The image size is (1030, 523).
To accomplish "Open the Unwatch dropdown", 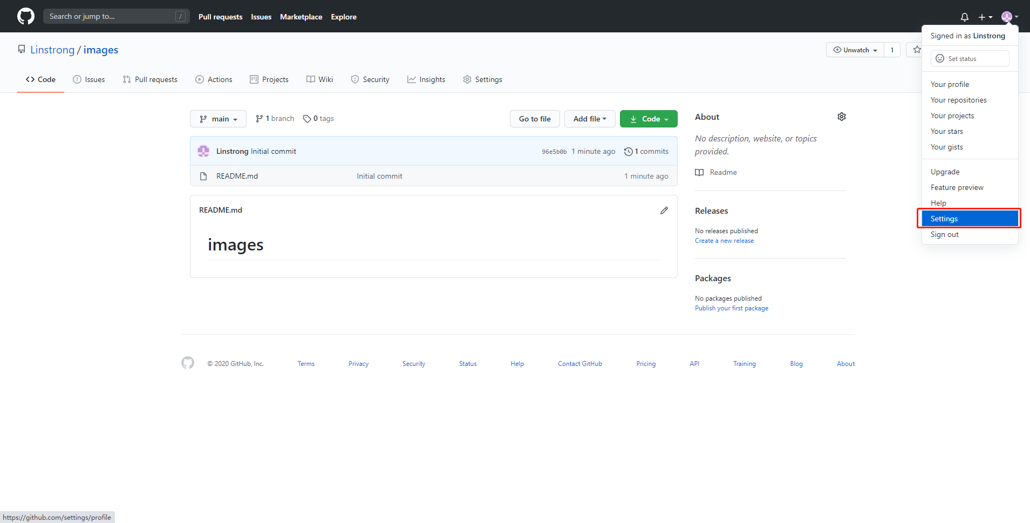I will 855,50.
